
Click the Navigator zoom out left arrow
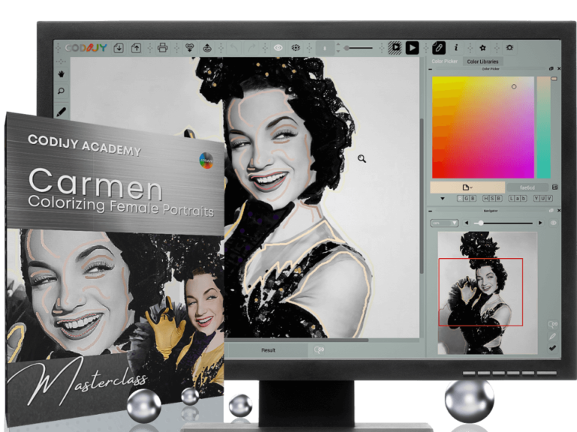[467, 223]
